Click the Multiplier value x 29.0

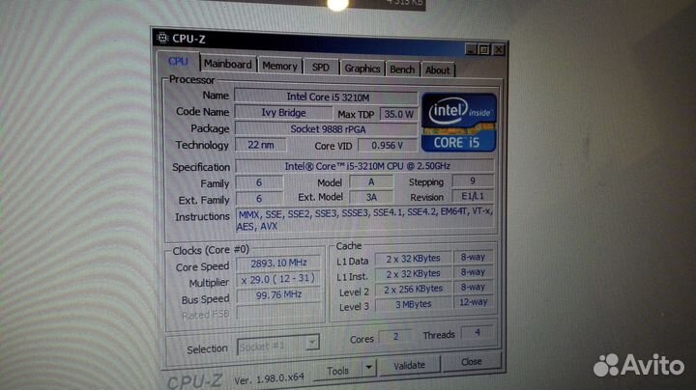[x=278, y=279]
